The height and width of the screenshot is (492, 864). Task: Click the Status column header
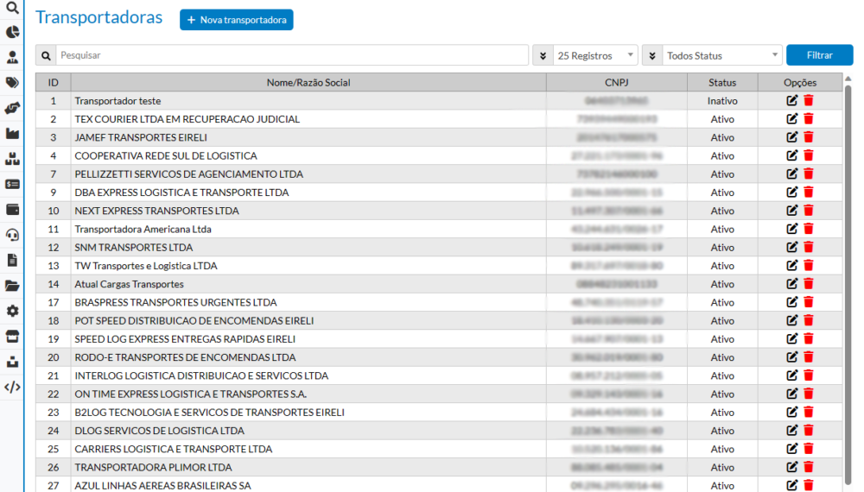click(722, 83)
